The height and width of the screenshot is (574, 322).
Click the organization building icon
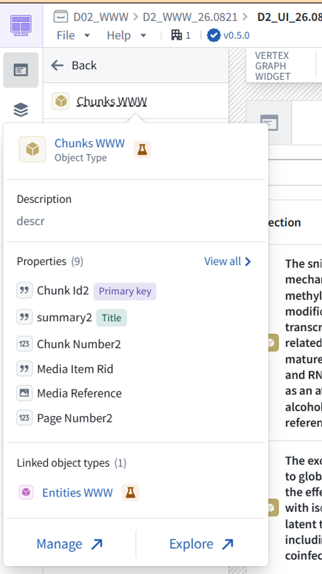(x=177, y=35)
